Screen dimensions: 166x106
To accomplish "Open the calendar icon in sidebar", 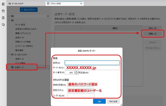I will click(3, 11).
